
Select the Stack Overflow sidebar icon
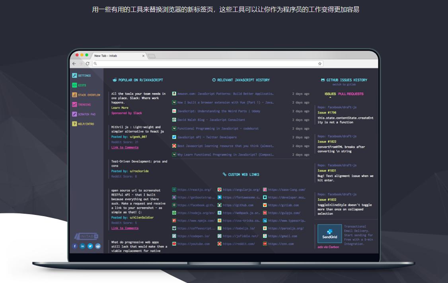74,95
